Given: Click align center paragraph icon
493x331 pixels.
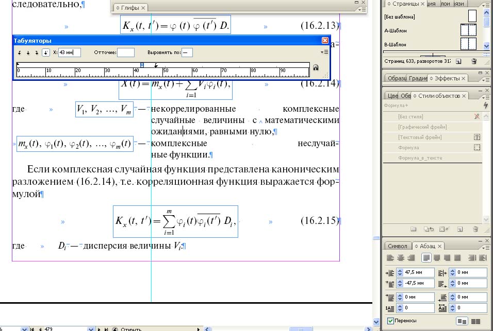Looking at the screenshot, I should (400, 258).
